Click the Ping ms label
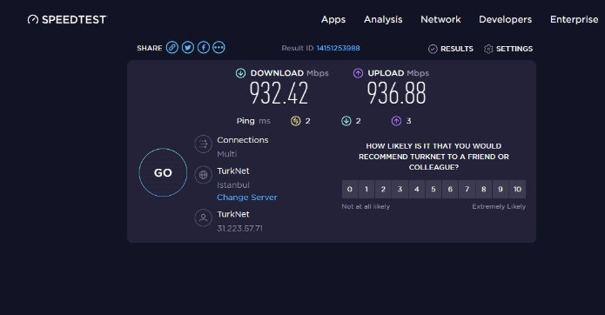 point(253,121)
